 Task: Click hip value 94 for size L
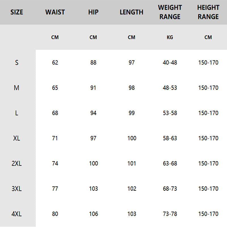tap(93, 113)
